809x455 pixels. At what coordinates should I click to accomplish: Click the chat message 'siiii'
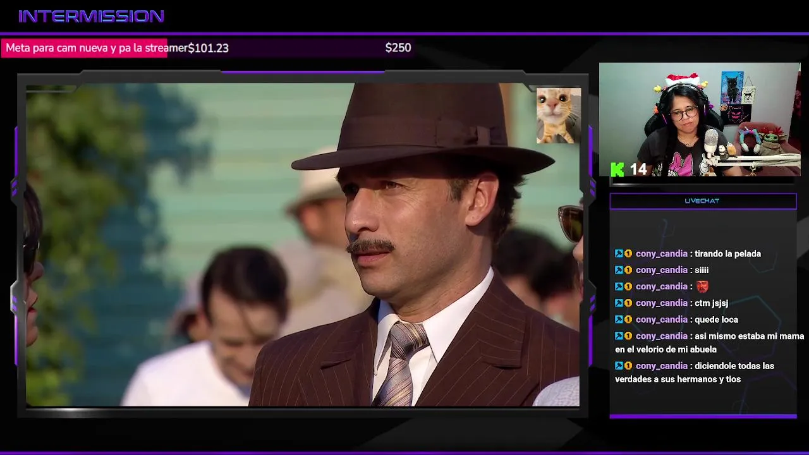tap(702, 270)
